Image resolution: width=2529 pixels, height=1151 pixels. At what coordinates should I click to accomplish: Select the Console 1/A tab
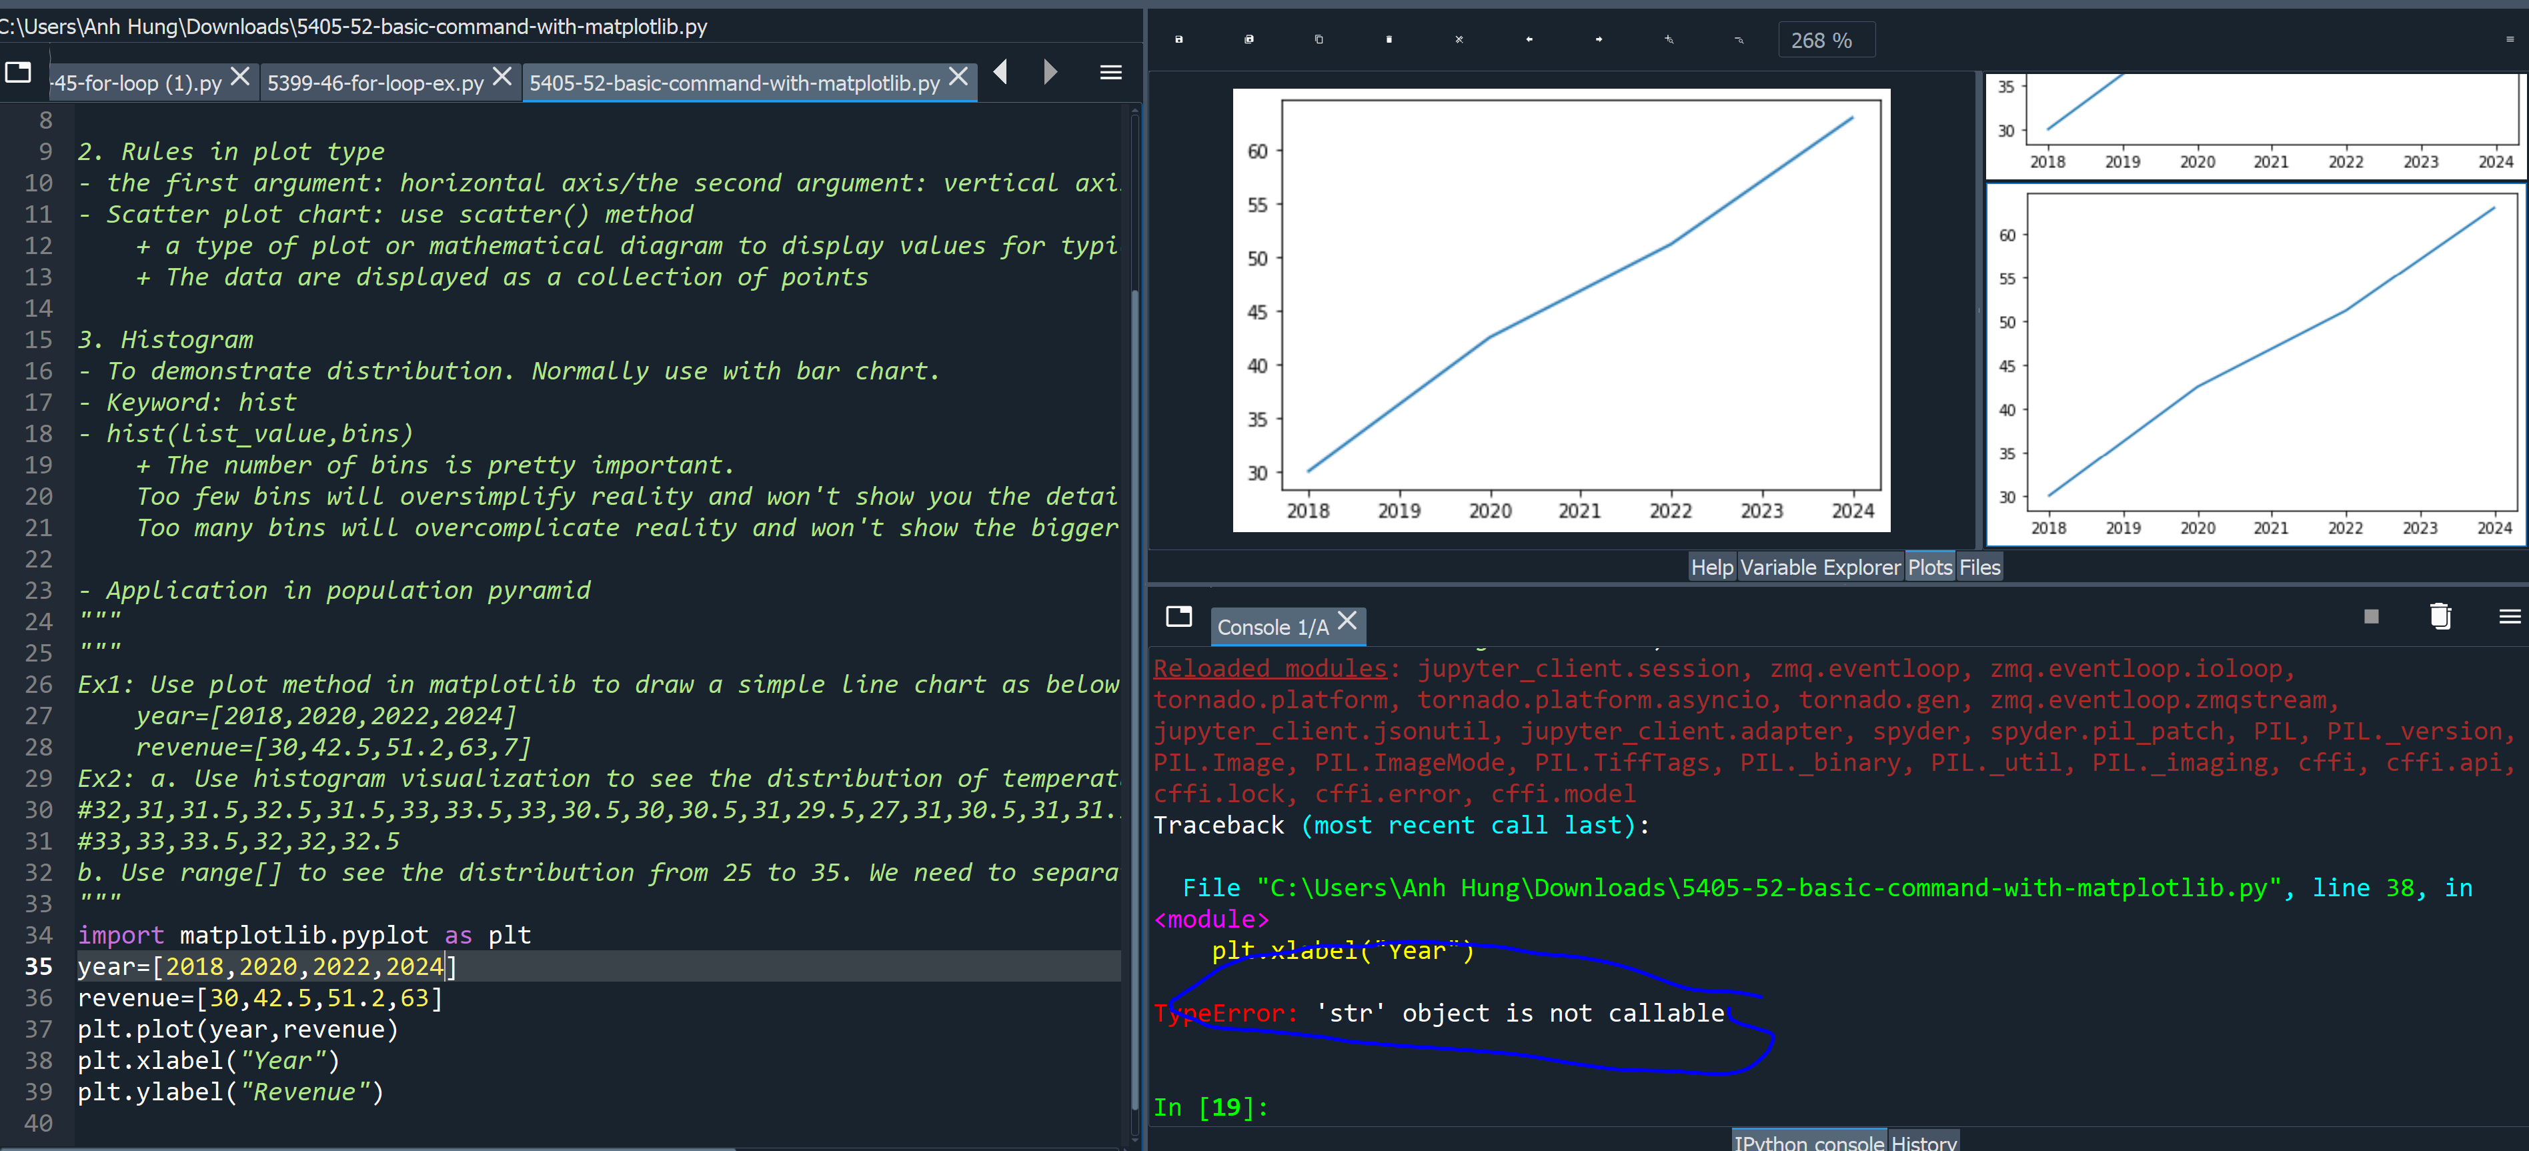tap(1273, 627)
